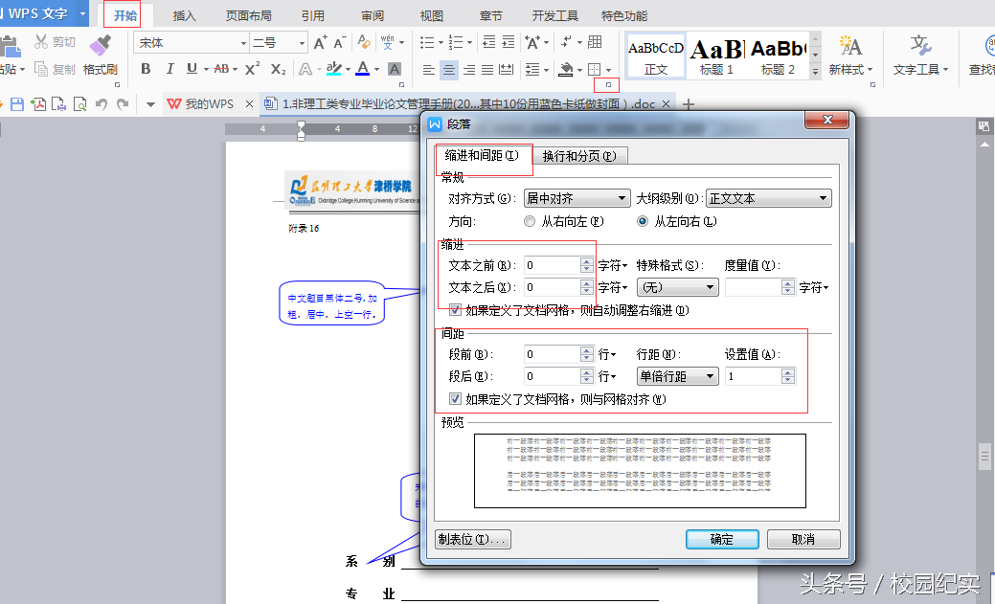This screenshot has width=995, height=604.
Task: Toggle bold formatting in the ribbon
Action: (x=146, y=70)
